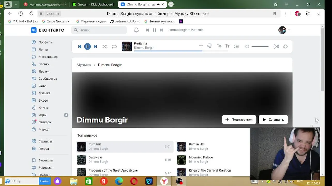The width and height of the screenshot is (332, 186).
Task: Mute the volume speaker icon
Action: tap(247, 47)
